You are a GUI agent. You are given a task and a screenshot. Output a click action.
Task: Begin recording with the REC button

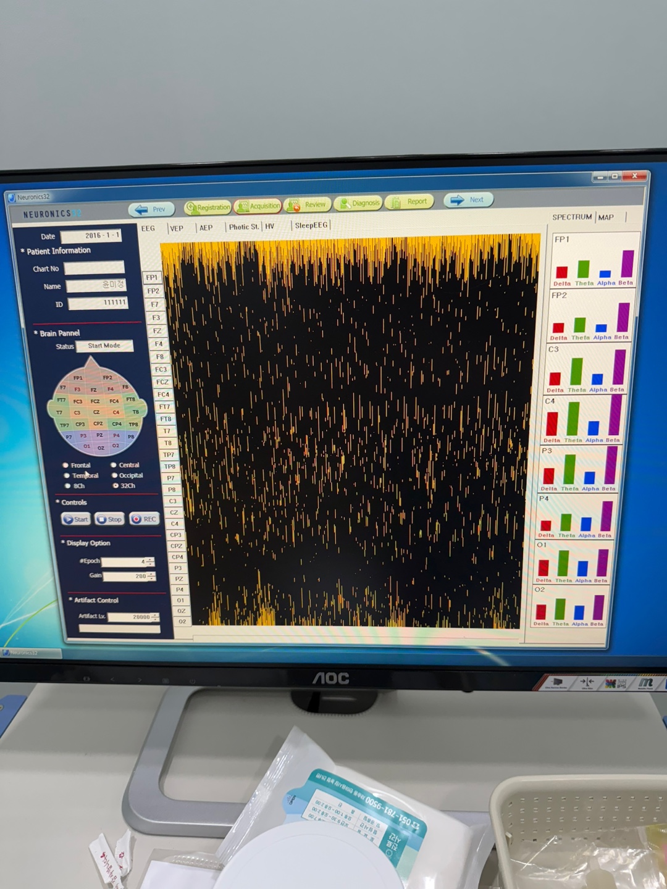145,519
